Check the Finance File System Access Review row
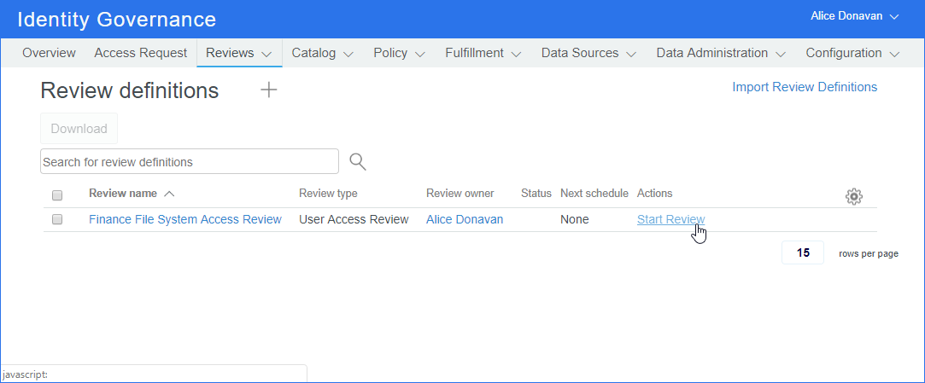The width and height of the screenshot is (925, 383). pyautogui.click(x=57, y=219)
